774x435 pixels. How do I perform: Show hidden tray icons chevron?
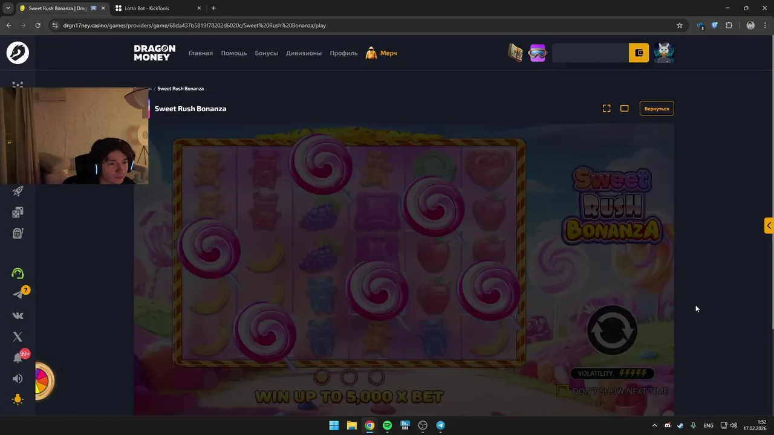654,425
